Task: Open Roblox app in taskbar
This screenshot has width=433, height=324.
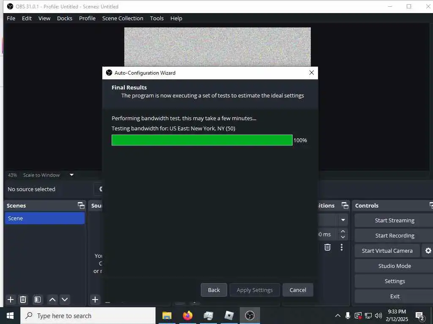Action: pyautogui.click(x=229, y=316)
